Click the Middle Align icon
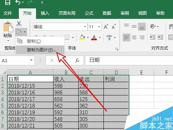 [x=134, y=27]
